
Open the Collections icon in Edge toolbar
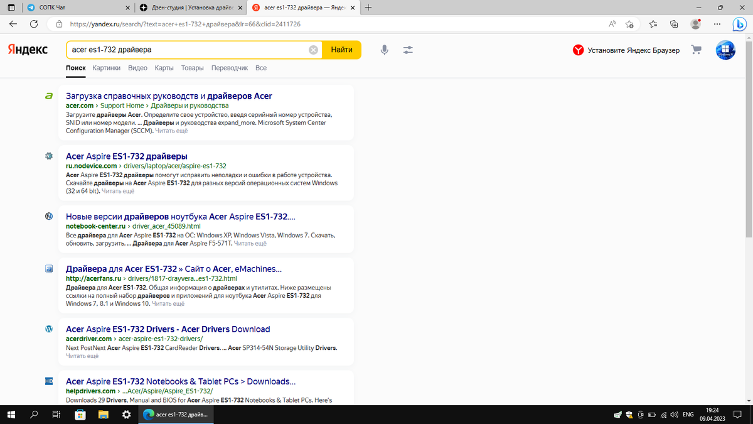point(675,24)
